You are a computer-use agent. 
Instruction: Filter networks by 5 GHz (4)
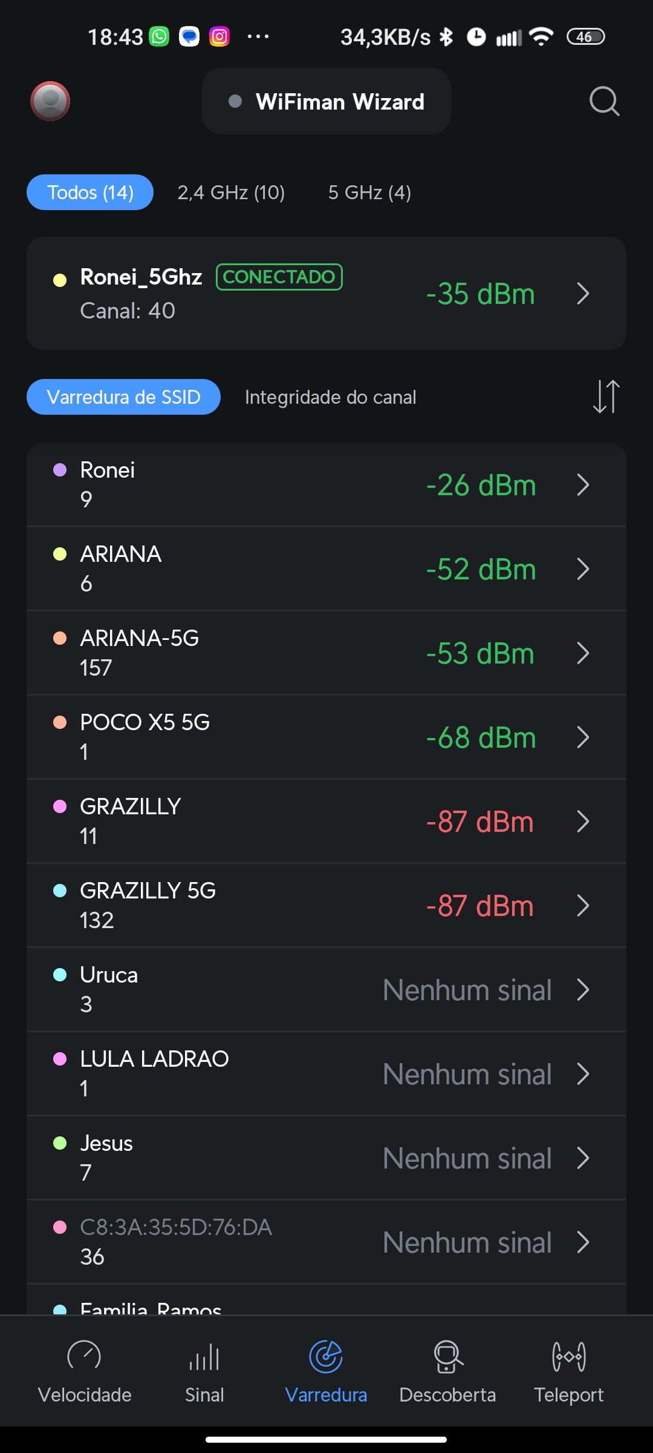369,193
